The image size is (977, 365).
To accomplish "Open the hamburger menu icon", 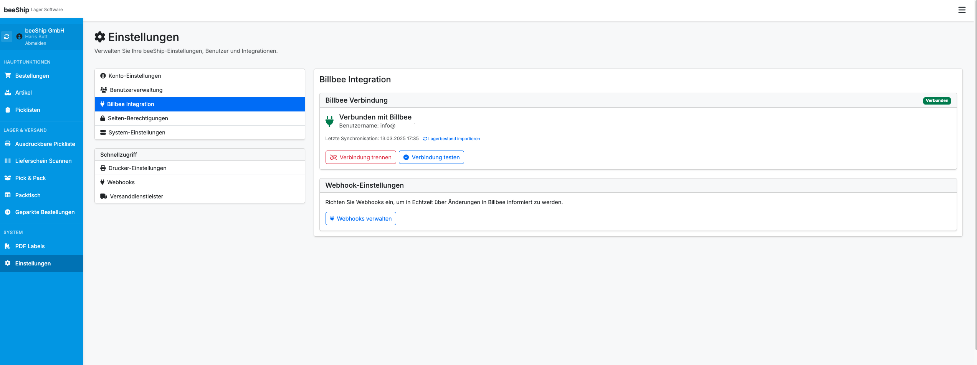I will pos(962,10).
